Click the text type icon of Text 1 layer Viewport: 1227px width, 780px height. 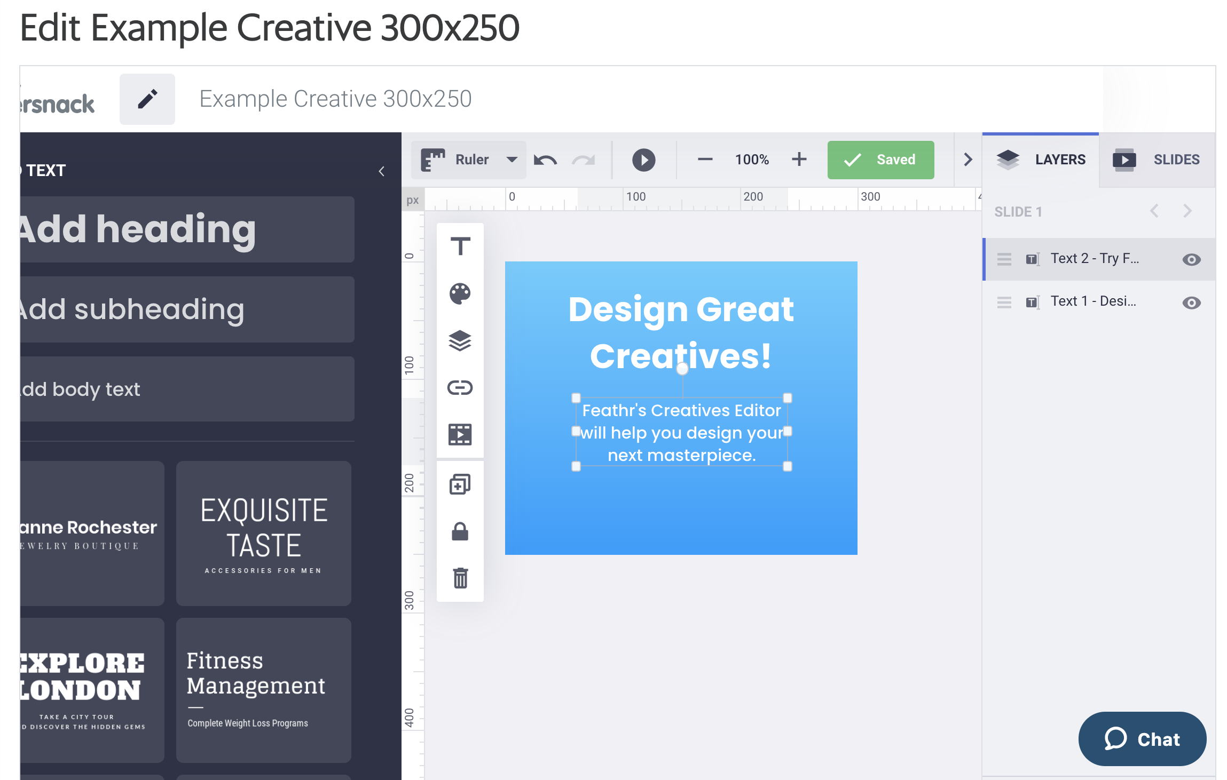tap(1033, 303)
